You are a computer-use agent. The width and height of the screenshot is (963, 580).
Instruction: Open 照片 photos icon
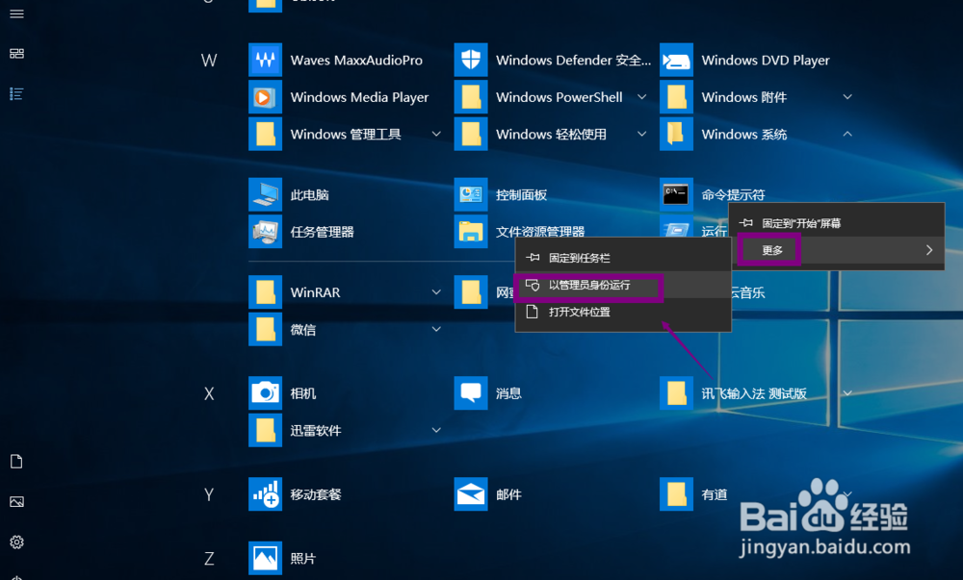265,558
